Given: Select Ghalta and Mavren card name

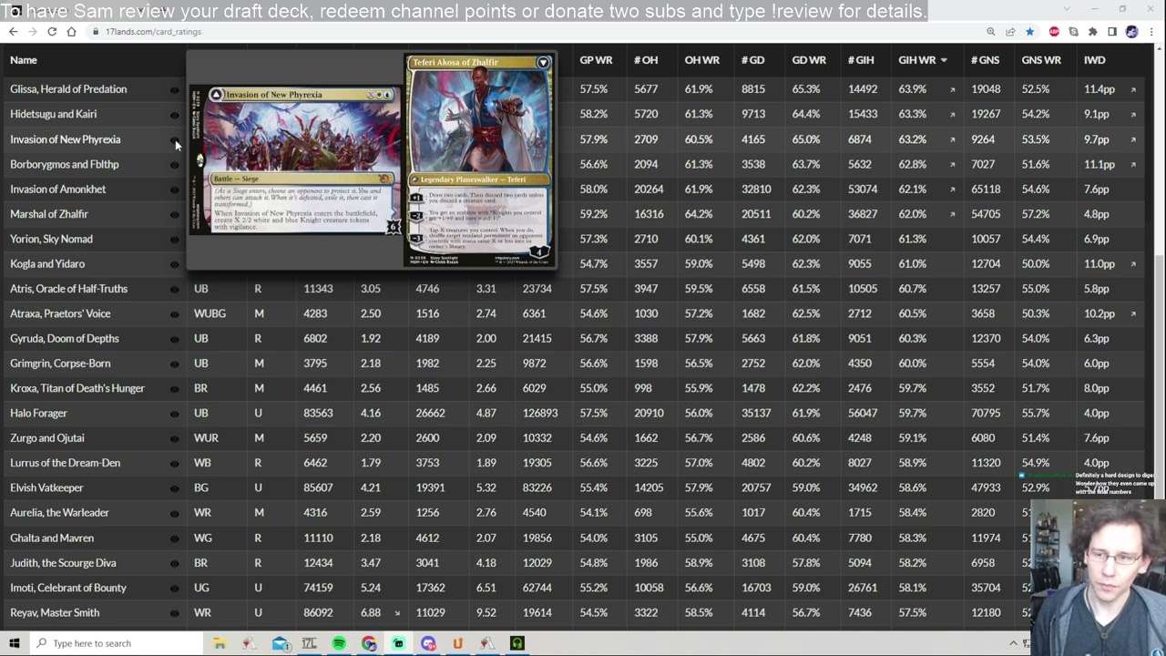Looking at the screenshot, I should click(x=52, y=538).
